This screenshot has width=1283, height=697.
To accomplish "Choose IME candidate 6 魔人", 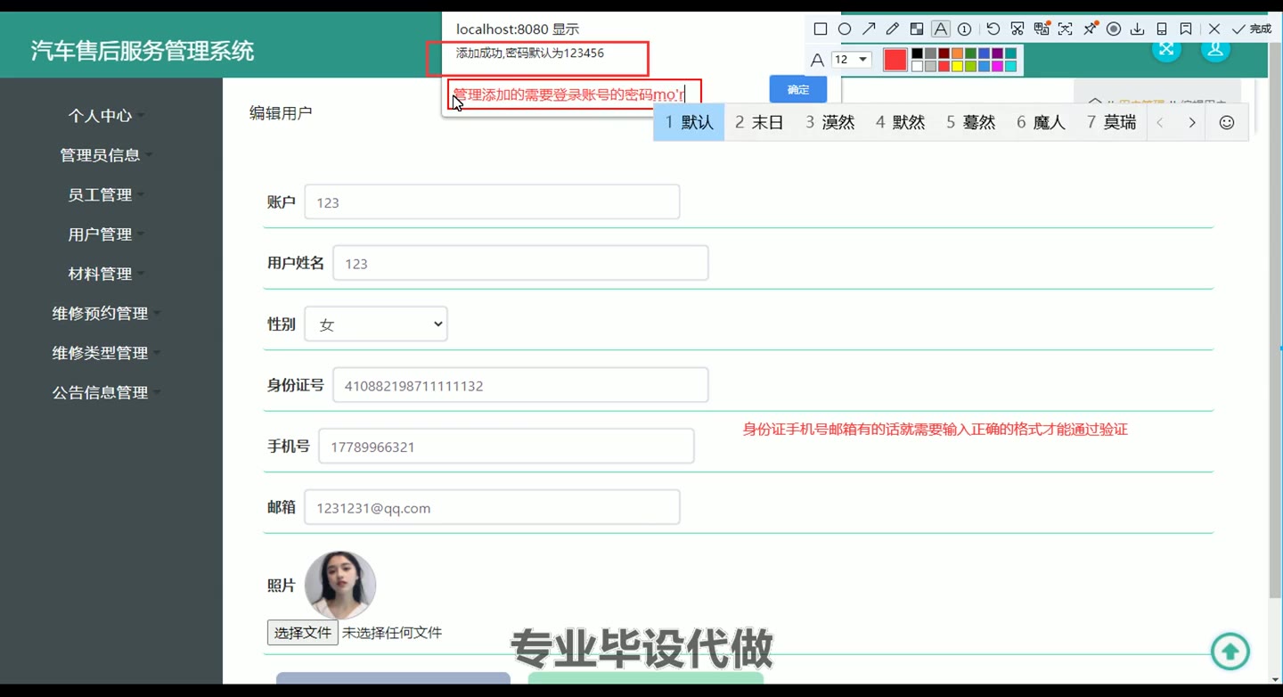I will (x=1041, y=122).
